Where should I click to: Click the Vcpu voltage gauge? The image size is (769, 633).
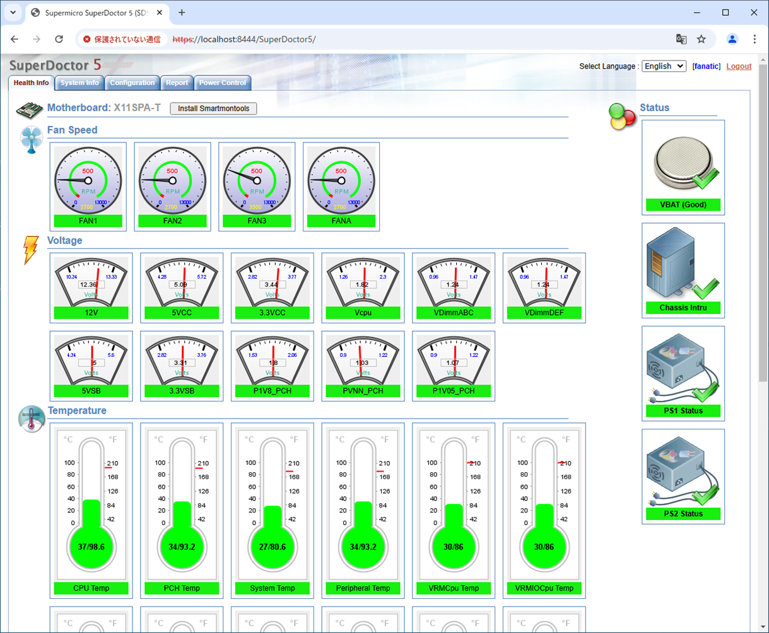click(363, 287)
